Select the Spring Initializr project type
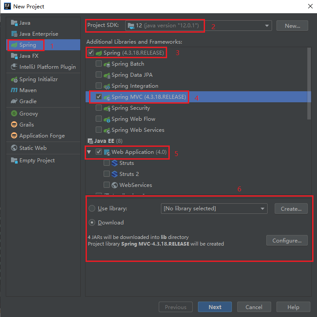 43,79
